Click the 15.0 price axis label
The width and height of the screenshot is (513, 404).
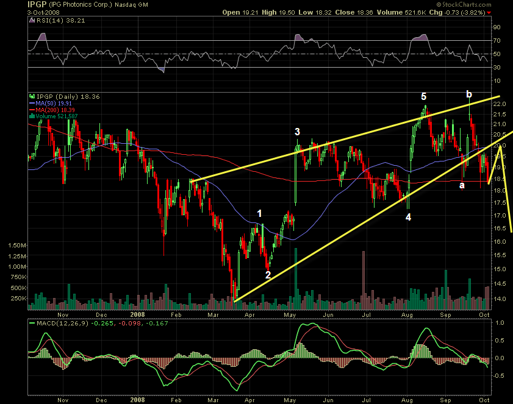(500, 269)
